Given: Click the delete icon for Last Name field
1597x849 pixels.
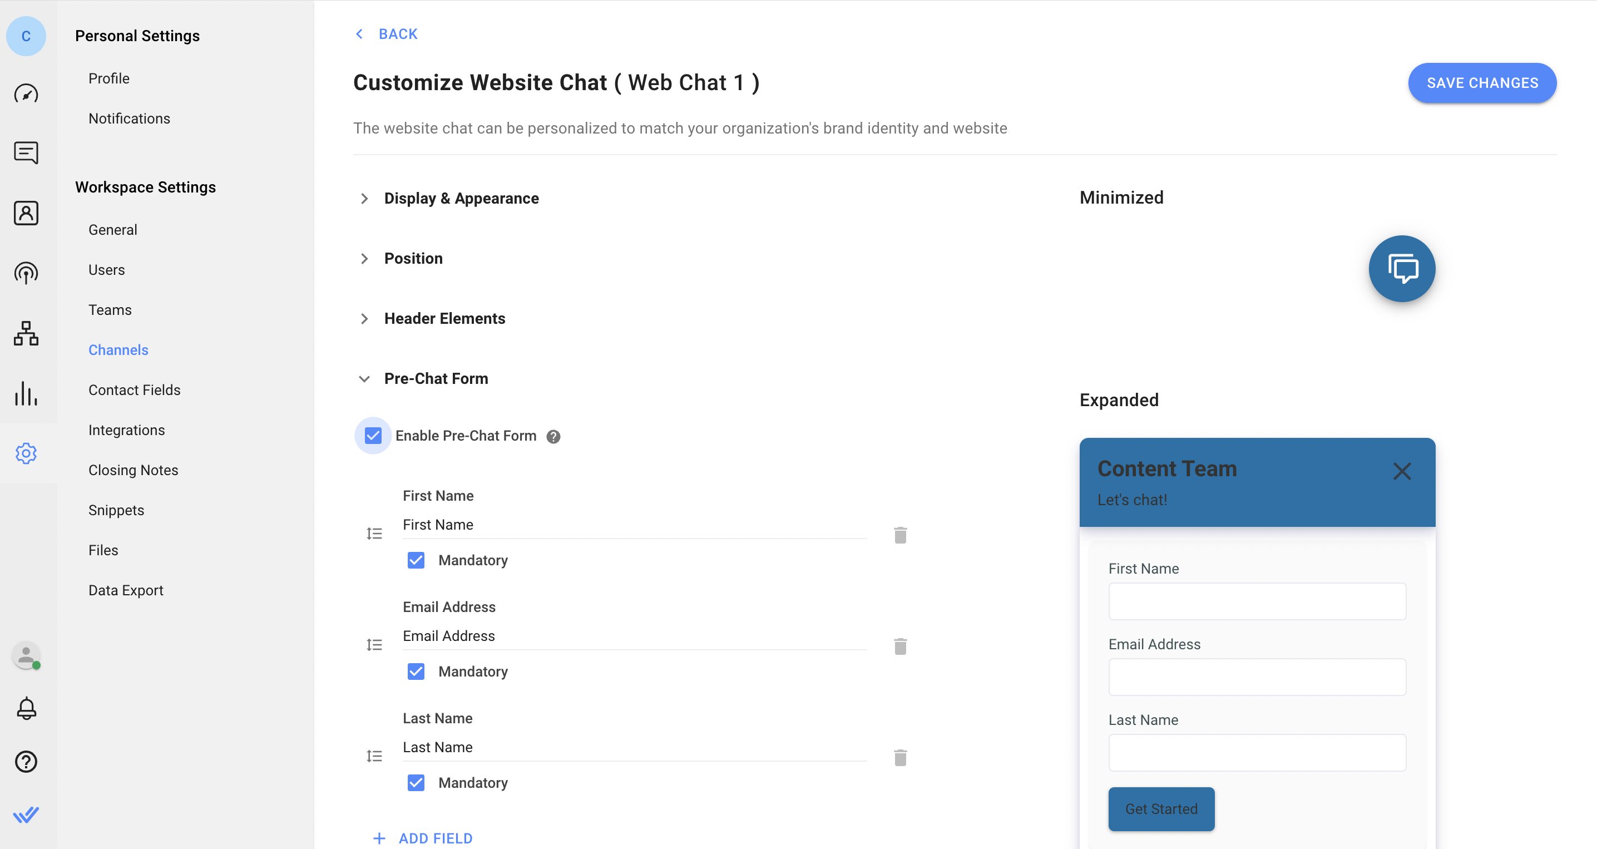Looking at the screenshot, I should [x=900, y=757].
